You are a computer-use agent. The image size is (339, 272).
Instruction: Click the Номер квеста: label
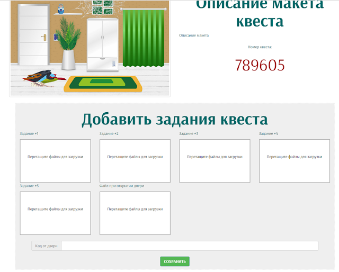pos(260,47)
